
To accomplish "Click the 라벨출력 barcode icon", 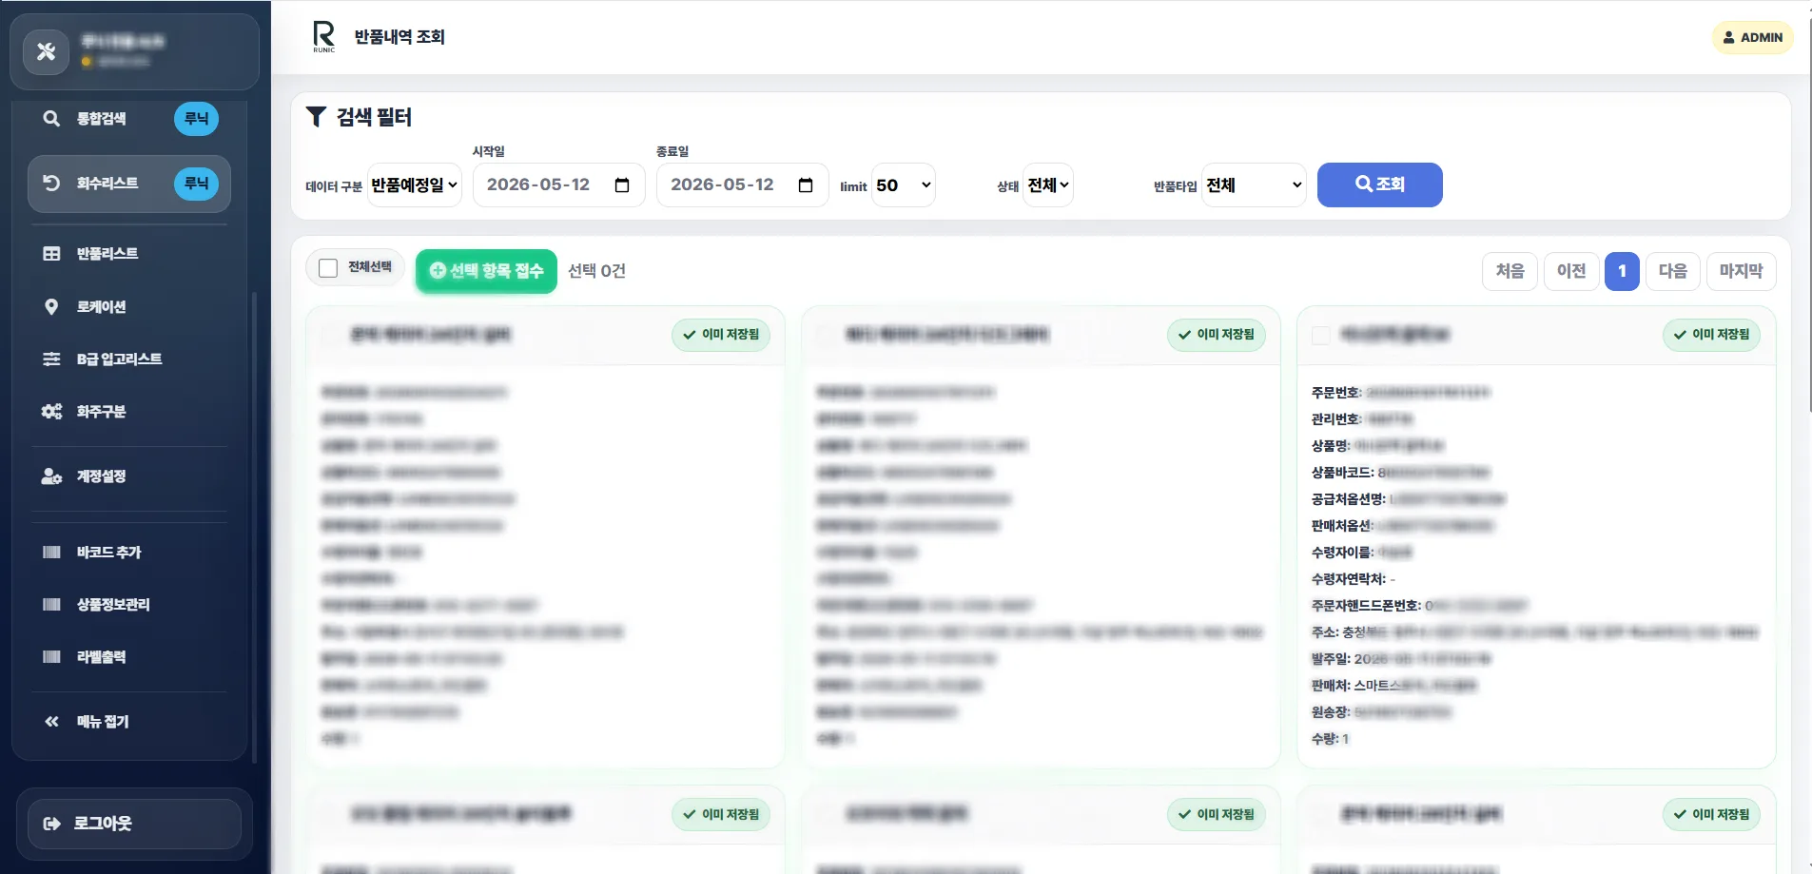I will pos(51,657).
